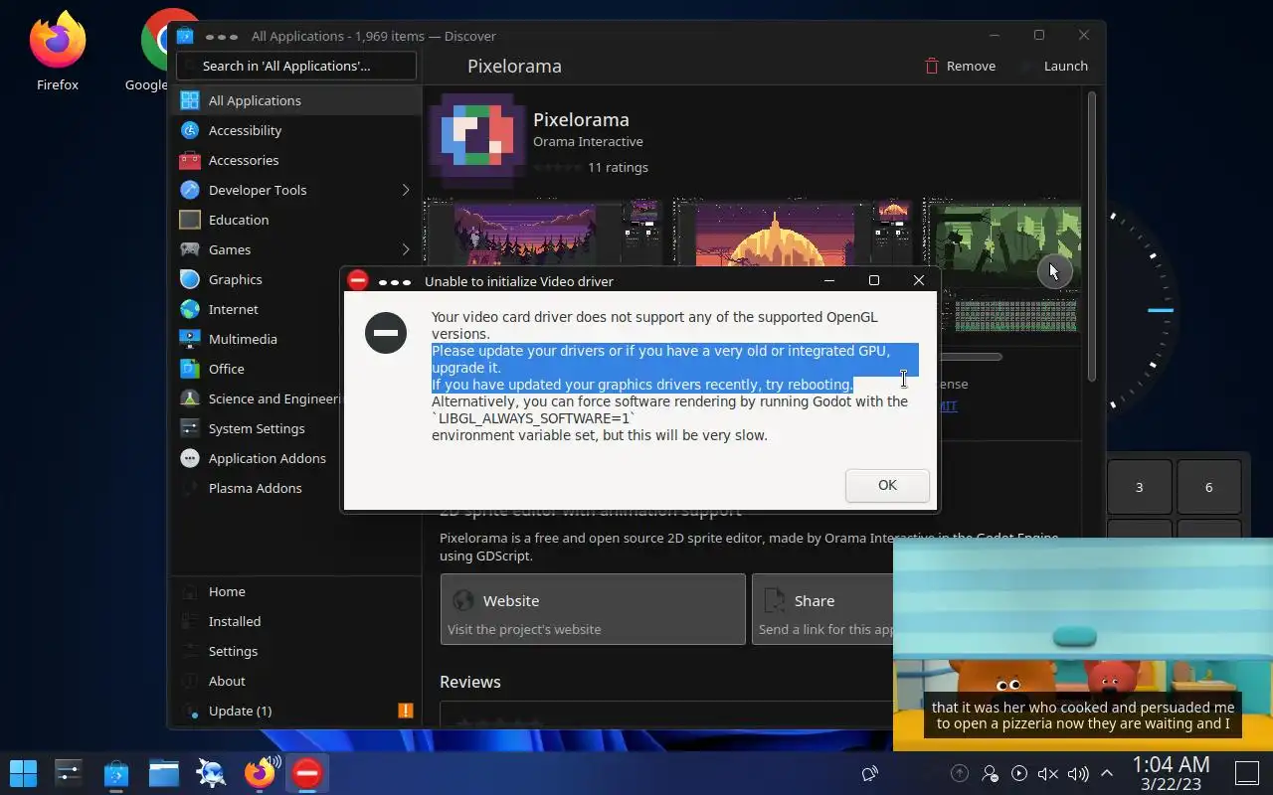Go to Discover Home page

point(295,591)
